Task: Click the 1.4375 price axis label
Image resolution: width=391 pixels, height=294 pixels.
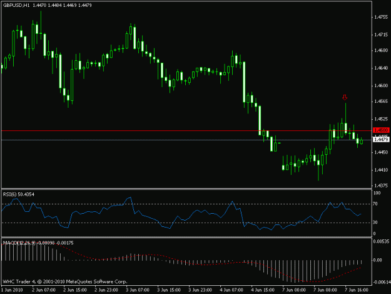Action: (381, 186)
